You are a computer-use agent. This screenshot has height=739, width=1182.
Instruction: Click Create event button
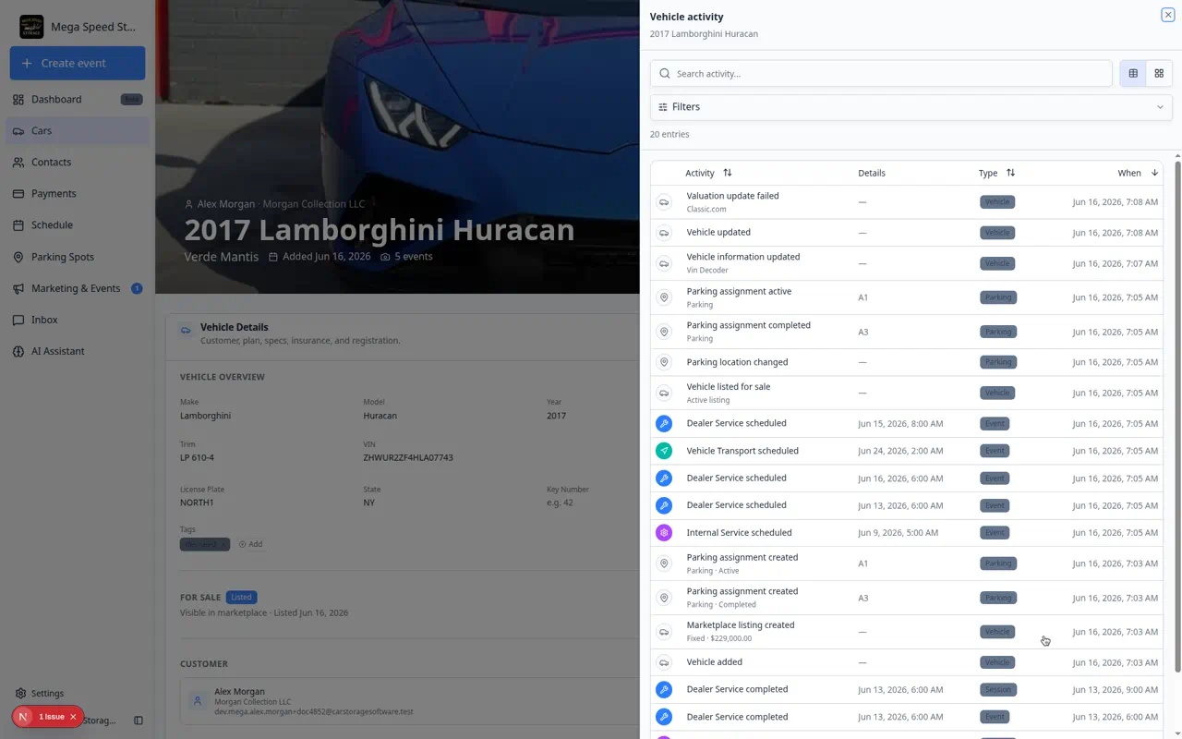(78, 63)
